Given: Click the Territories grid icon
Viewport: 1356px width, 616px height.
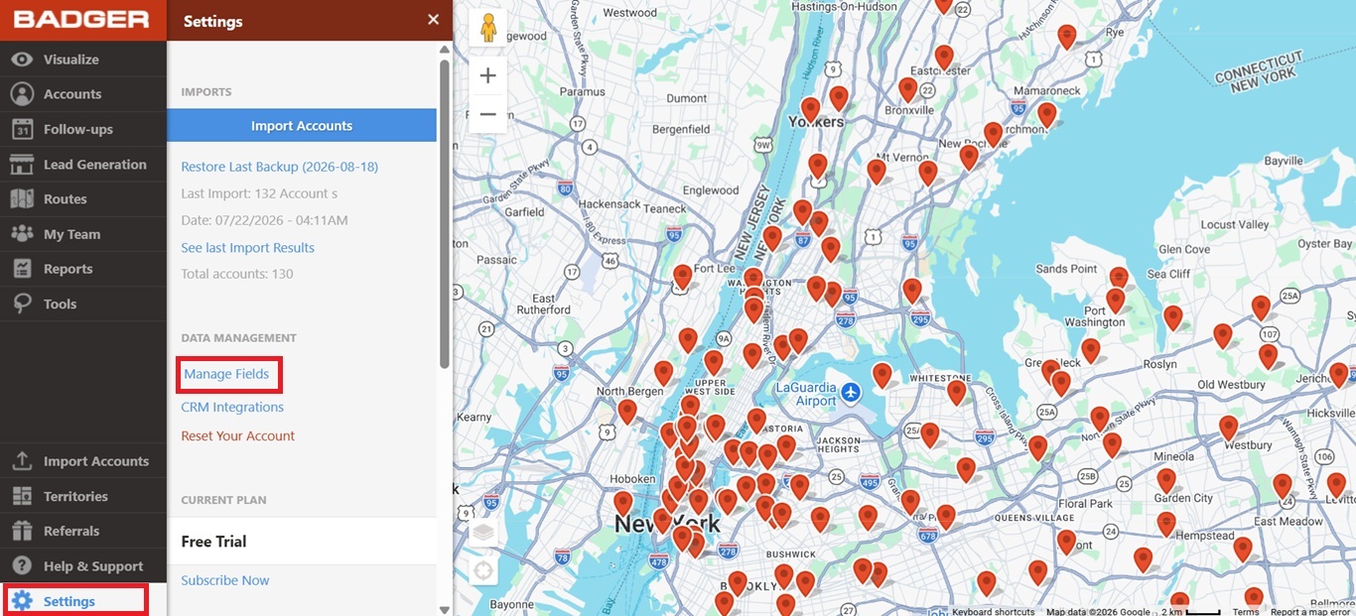Looking at the screenshot, I should point(22,496).
